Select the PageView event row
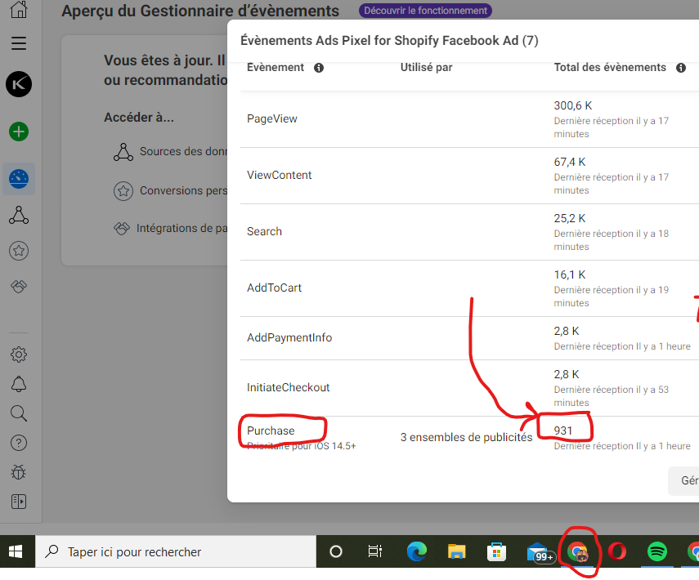Screen dimensions: 699x580 tap(469, 119)
